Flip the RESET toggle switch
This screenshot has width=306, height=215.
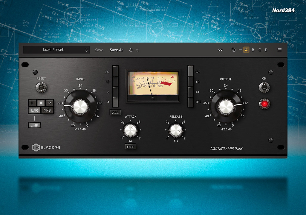pyautogui.click(x=41, y=88)
